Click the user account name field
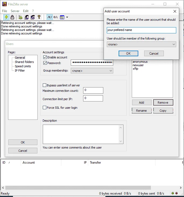This screenshot has height=197, width=184. pyautogui.click(x=141, y=30)
